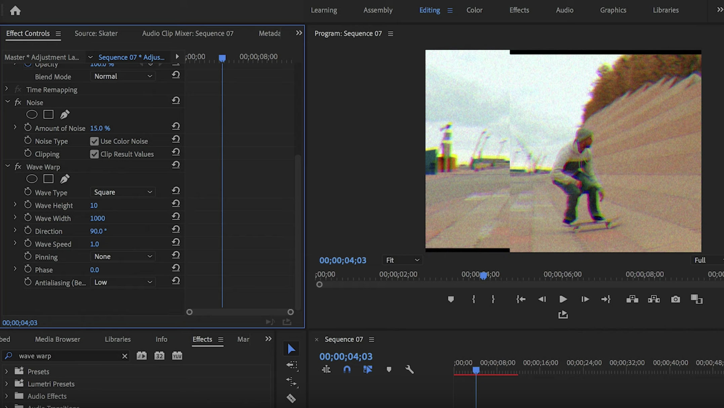The height and width of the screenshot is (408, 724).
Task: Change Wave Type using the Square dropdown
Action: pos(123,192)
